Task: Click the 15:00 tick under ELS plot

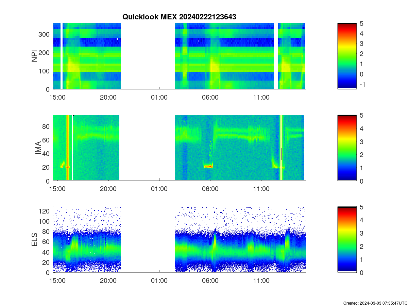Action: point(57,281)
